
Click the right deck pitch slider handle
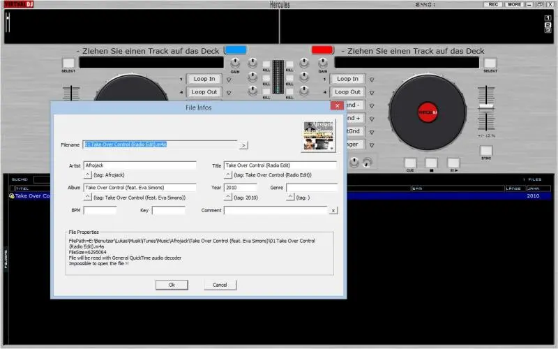pos(485,107)
